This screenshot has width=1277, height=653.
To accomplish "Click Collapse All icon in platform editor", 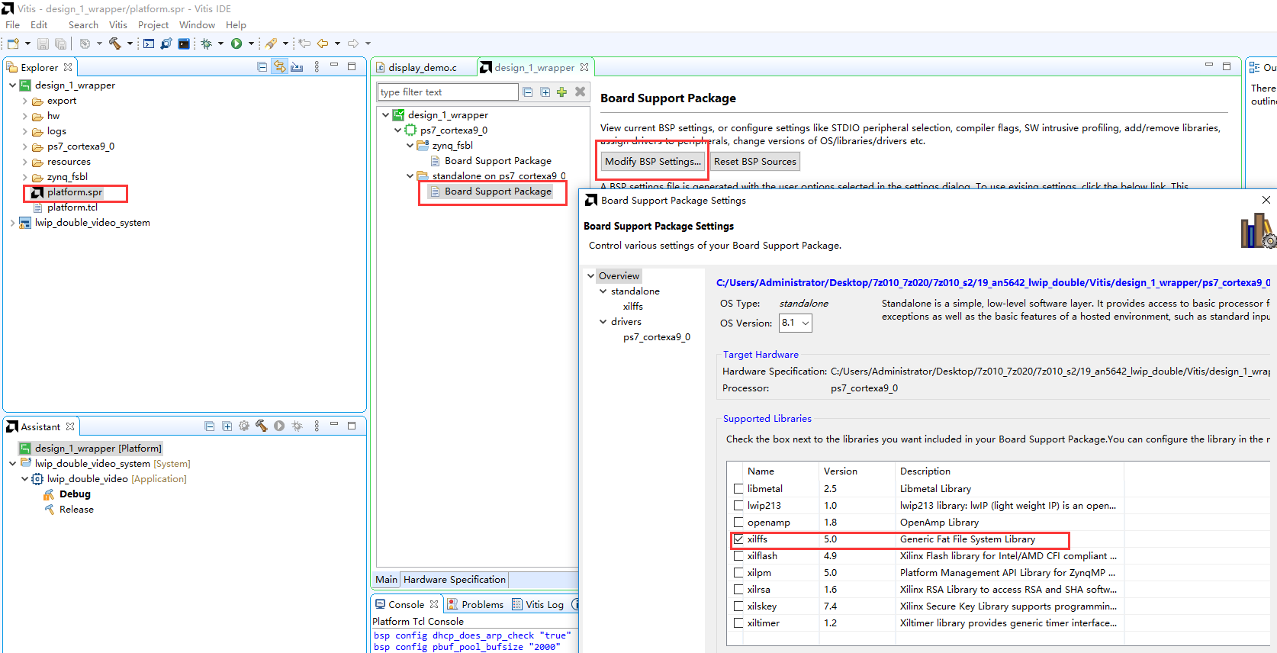I will tap(528, 92).
